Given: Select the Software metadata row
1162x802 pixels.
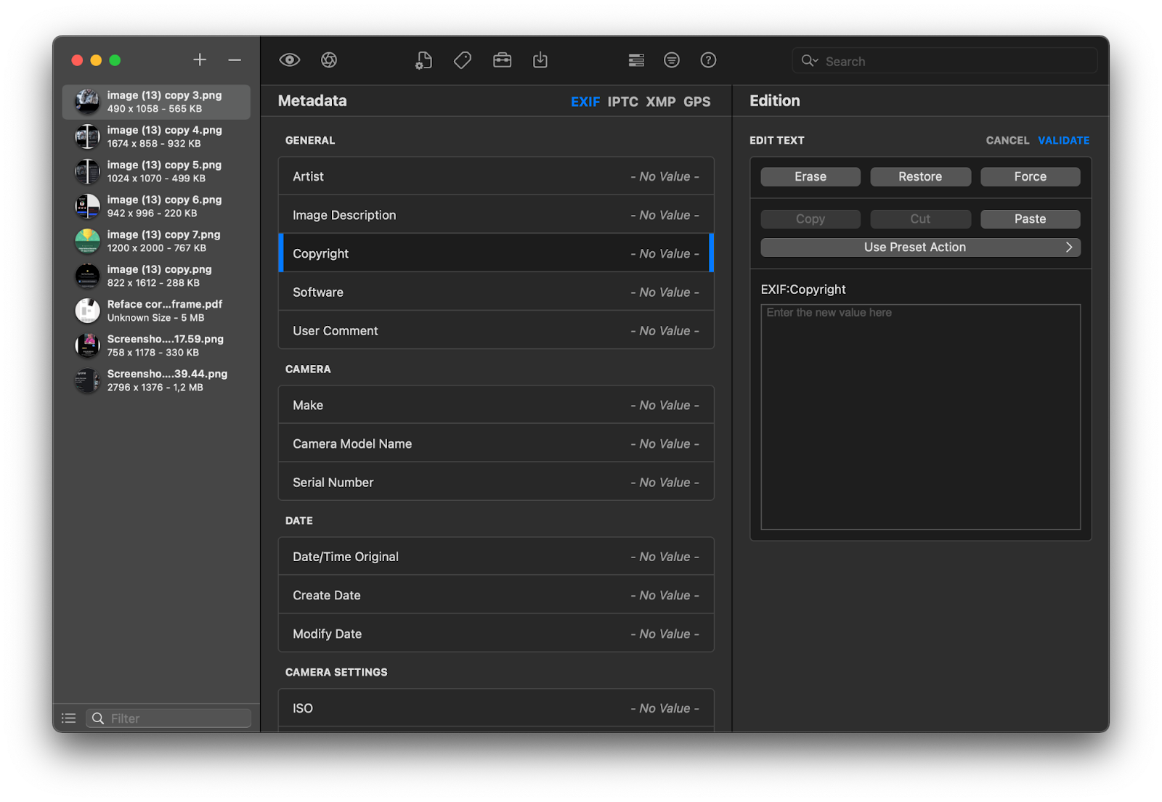Looking at the screenshot, I should (x=496, y=292).
